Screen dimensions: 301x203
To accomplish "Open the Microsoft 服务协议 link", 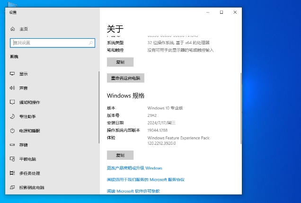I will pyautogui.click(x=145, y=180).
